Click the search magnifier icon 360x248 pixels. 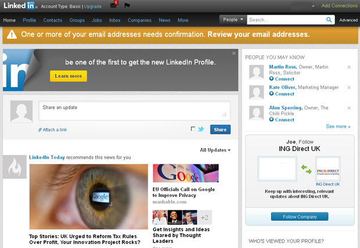tap(329, 20)
